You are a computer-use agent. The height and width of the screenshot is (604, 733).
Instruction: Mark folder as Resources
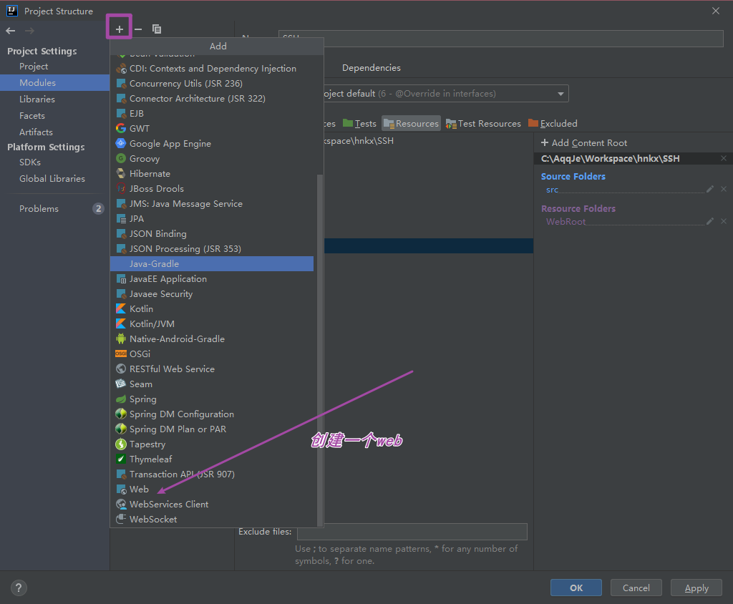coord(412,123)
